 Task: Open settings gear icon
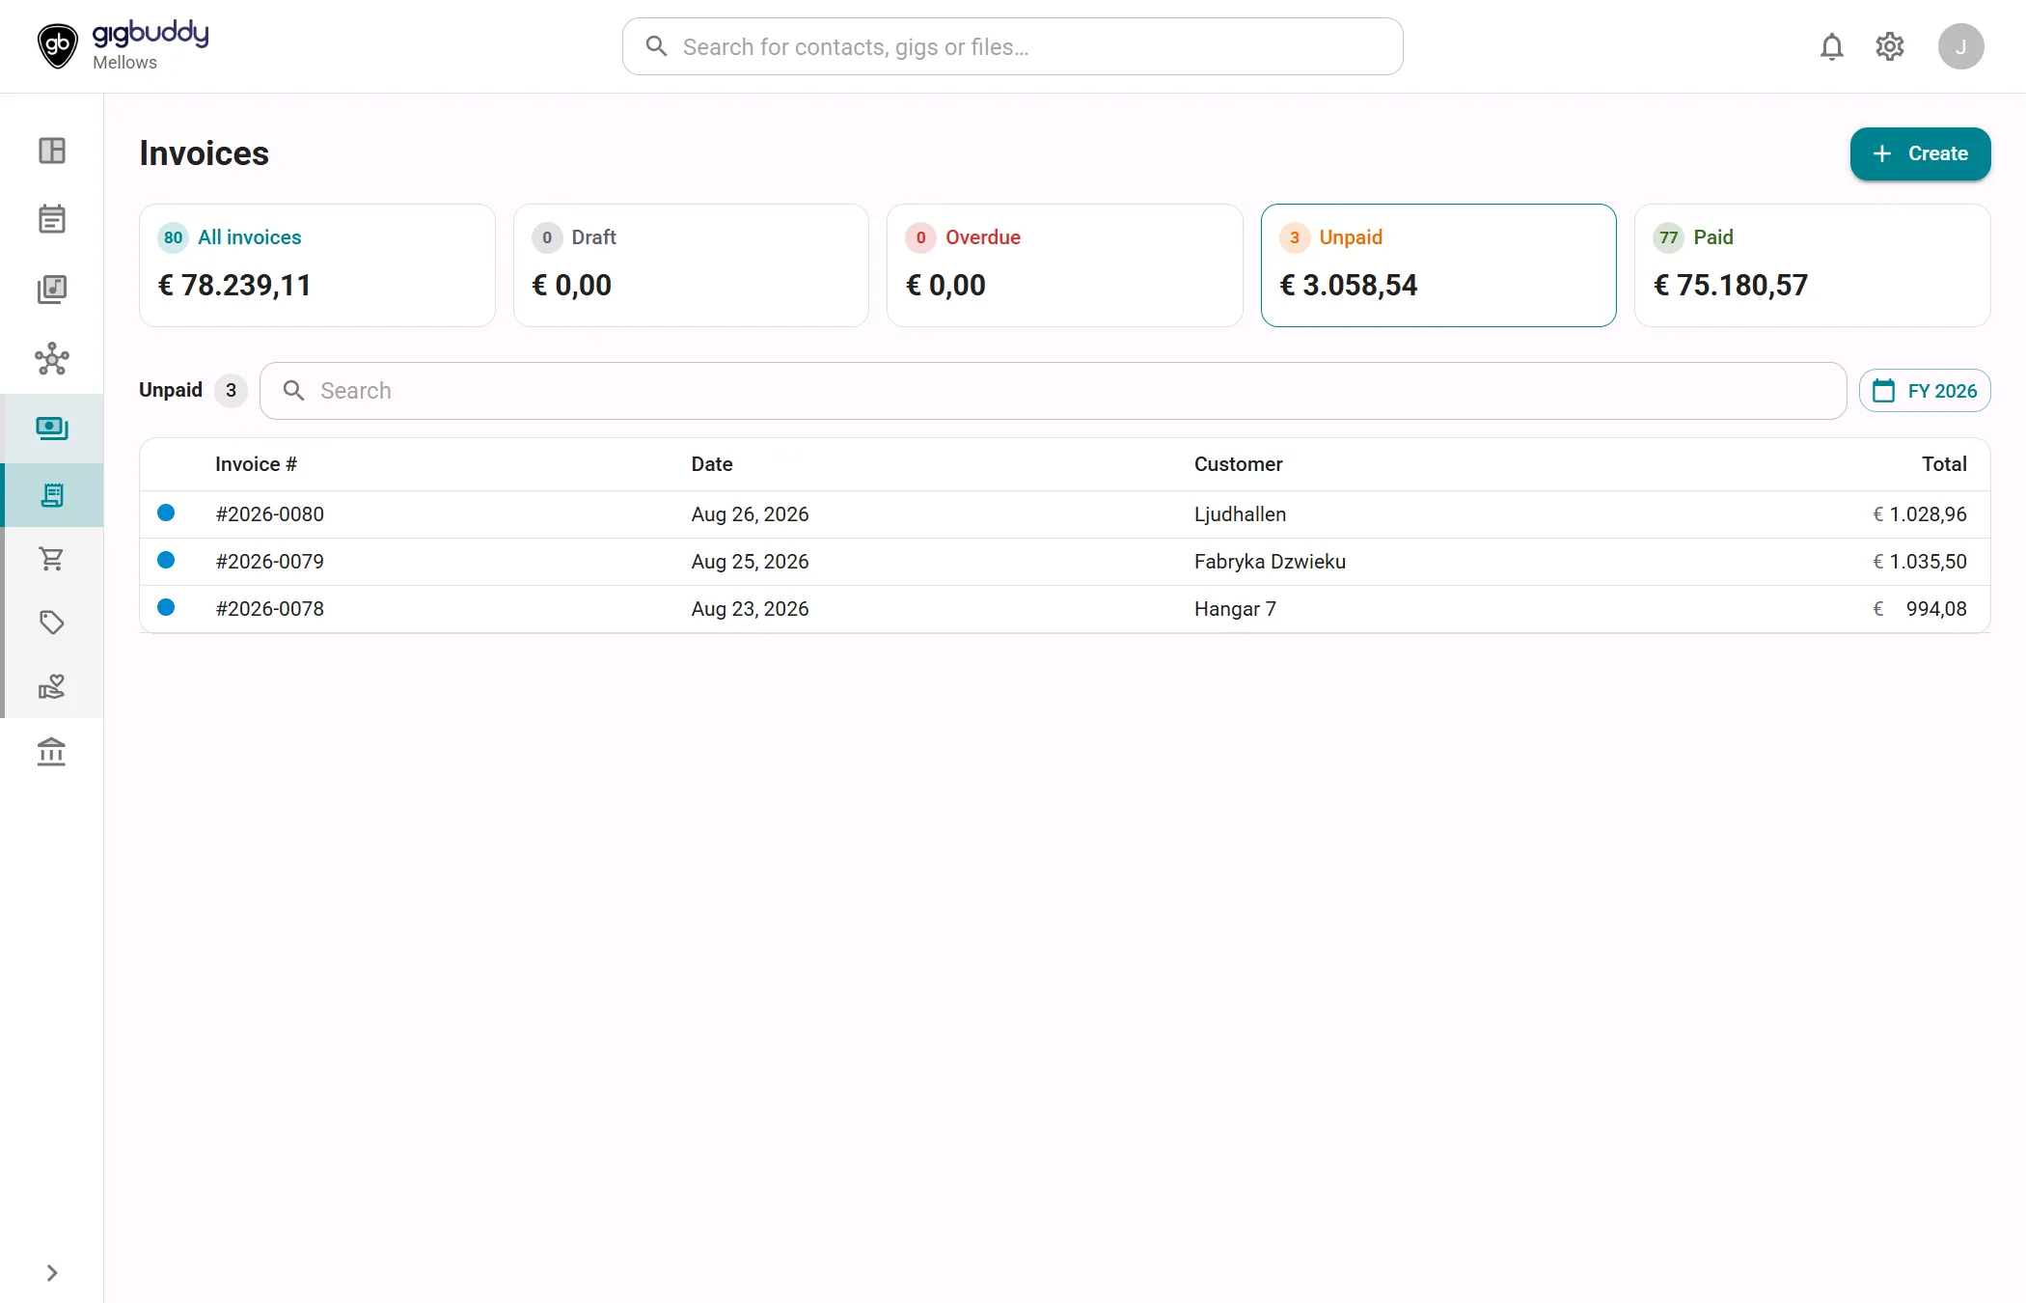tap(1889, 46)
